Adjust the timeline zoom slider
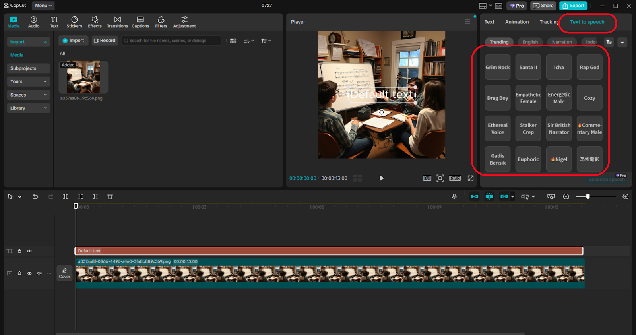The width and height of the screenshot is (636, 335). pyautogui.click(x=588, y=196)
